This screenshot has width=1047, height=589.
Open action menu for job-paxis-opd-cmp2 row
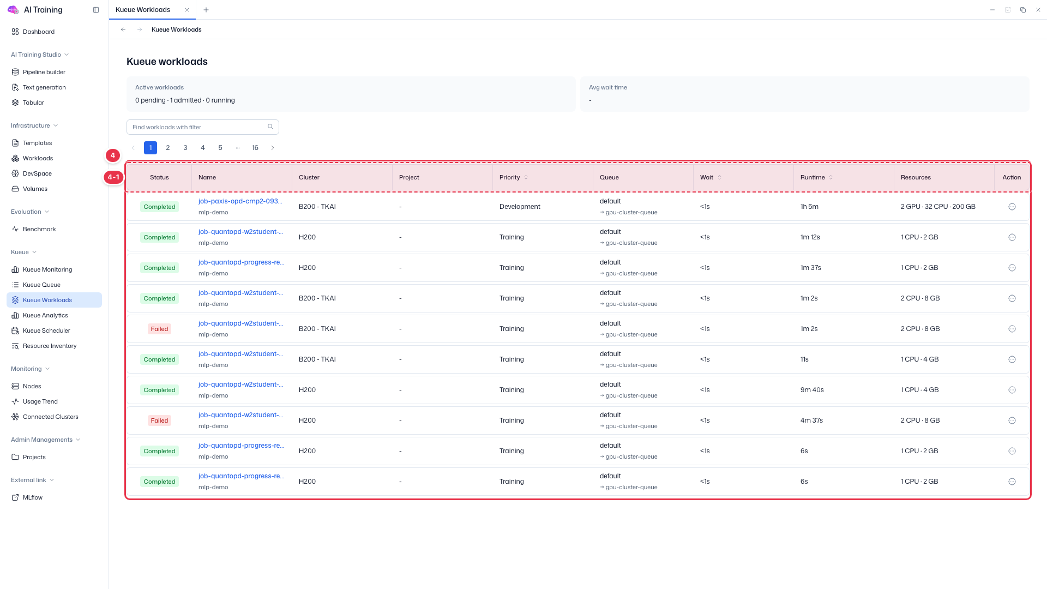[x=1012, y=207]
